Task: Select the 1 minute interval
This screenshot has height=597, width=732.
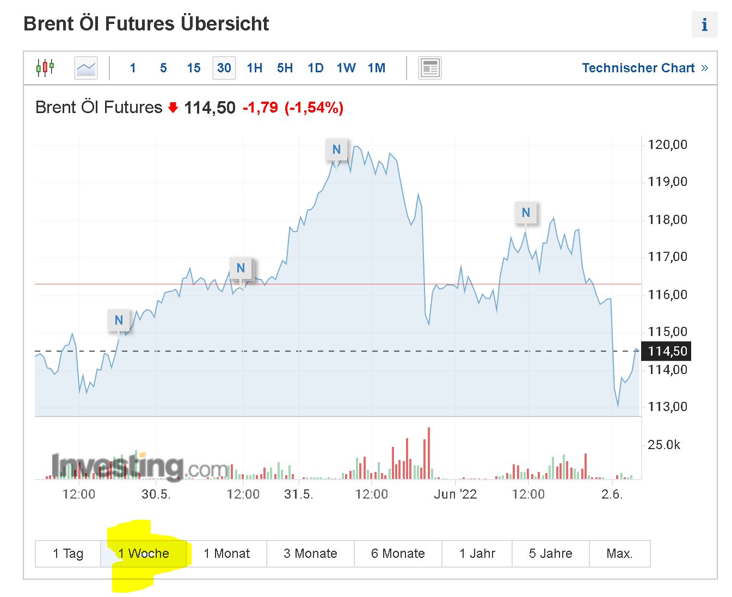Action: pos(133,68)
